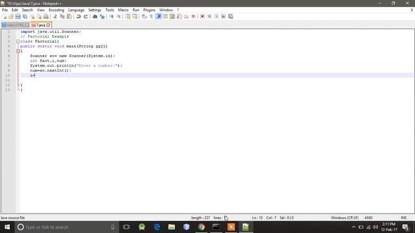
Task: Play back the recorded macro
Action: pyautogui.click(x=217, y=16)
